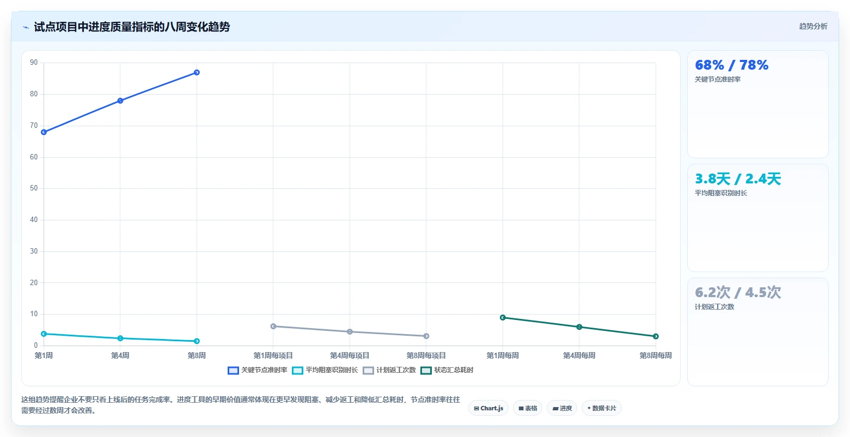Open the 3.8天 / 2.4天 metric card
The width and height of the screenshot is (850, 437).
click(x=758, y=218)
